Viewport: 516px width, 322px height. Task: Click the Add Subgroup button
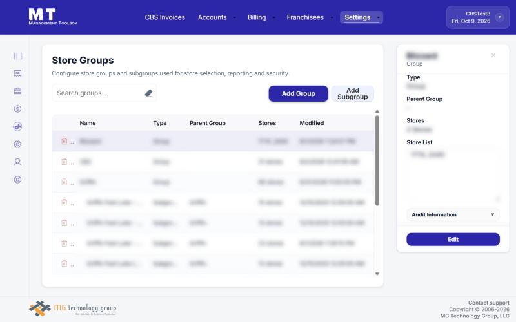tap(352, 93)
